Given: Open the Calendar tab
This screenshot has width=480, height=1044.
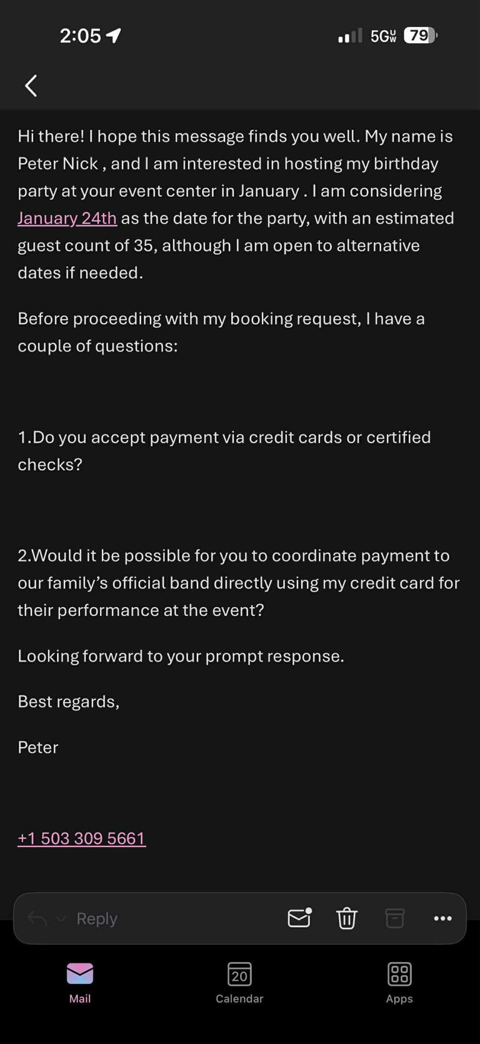Looking at the screenshot, I should coord(239,982).
